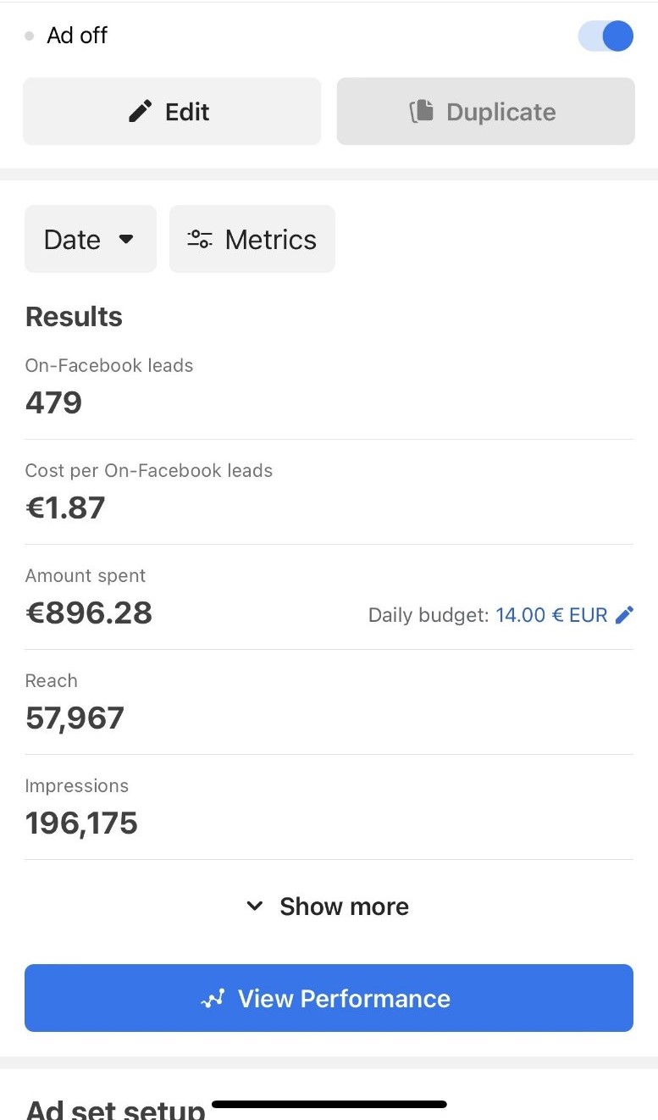Click the pencil icon on Edit button

141,111
